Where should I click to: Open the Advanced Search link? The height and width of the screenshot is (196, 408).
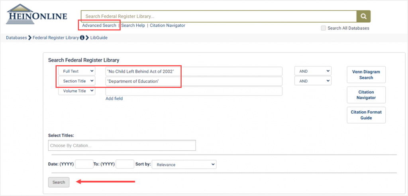[x=99, y=25]
